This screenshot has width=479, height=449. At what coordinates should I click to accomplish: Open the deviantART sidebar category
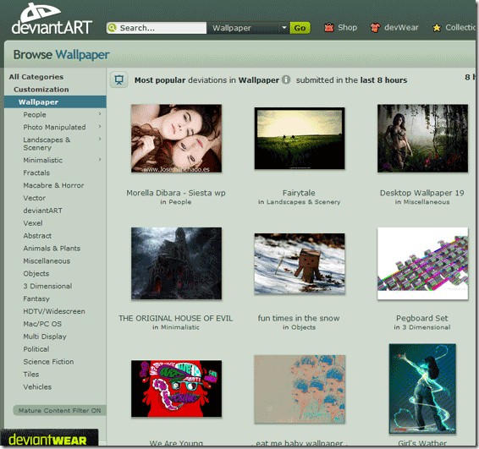tap(43, 211)
